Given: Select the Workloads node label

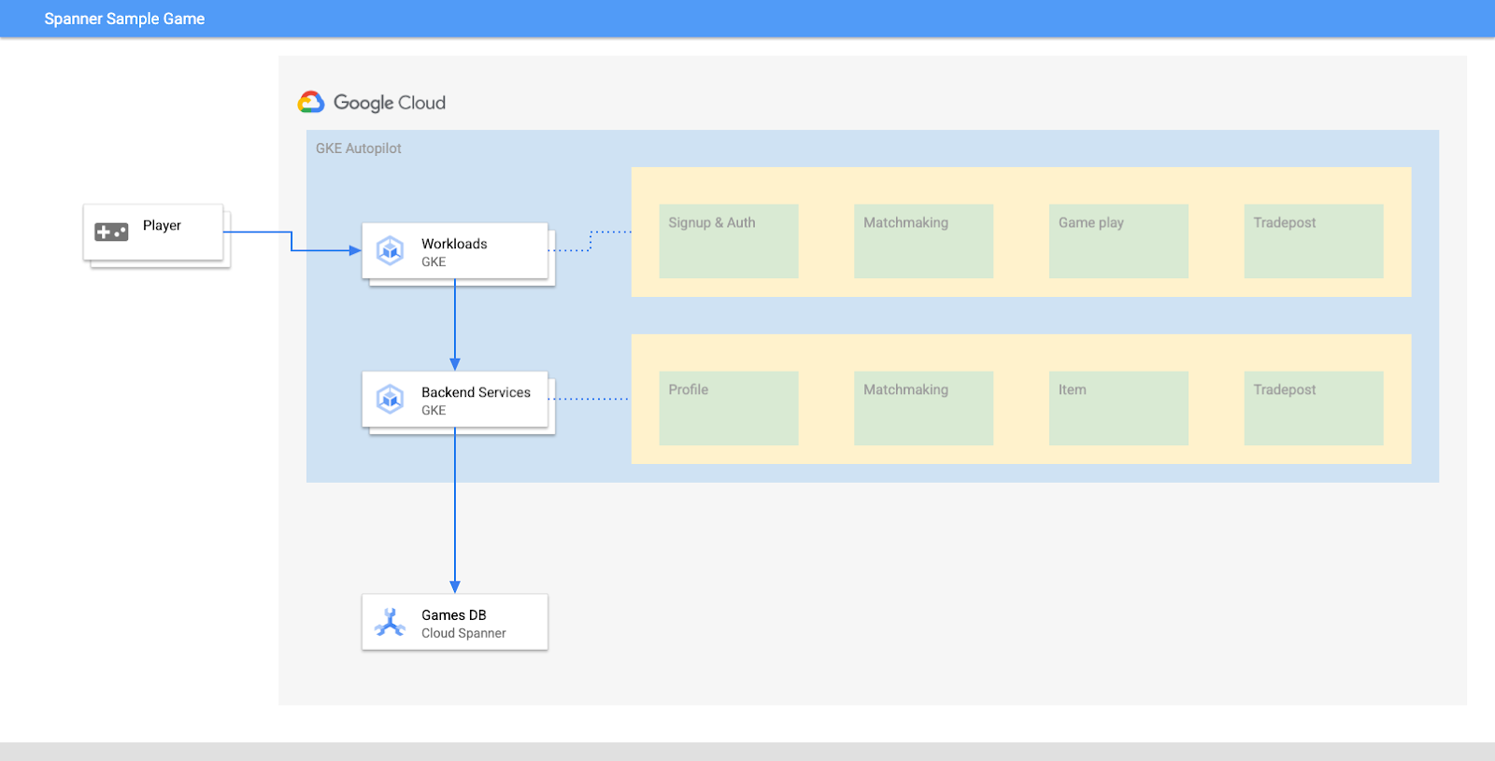Looking at the screenshot, I should [x=454, y=244].
